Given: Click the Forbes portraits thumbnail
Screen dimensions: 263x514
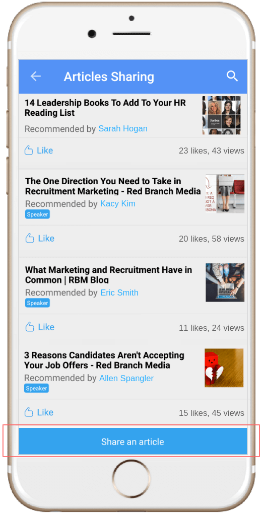Looking at the screenshot, I should [x=221, y=115].
